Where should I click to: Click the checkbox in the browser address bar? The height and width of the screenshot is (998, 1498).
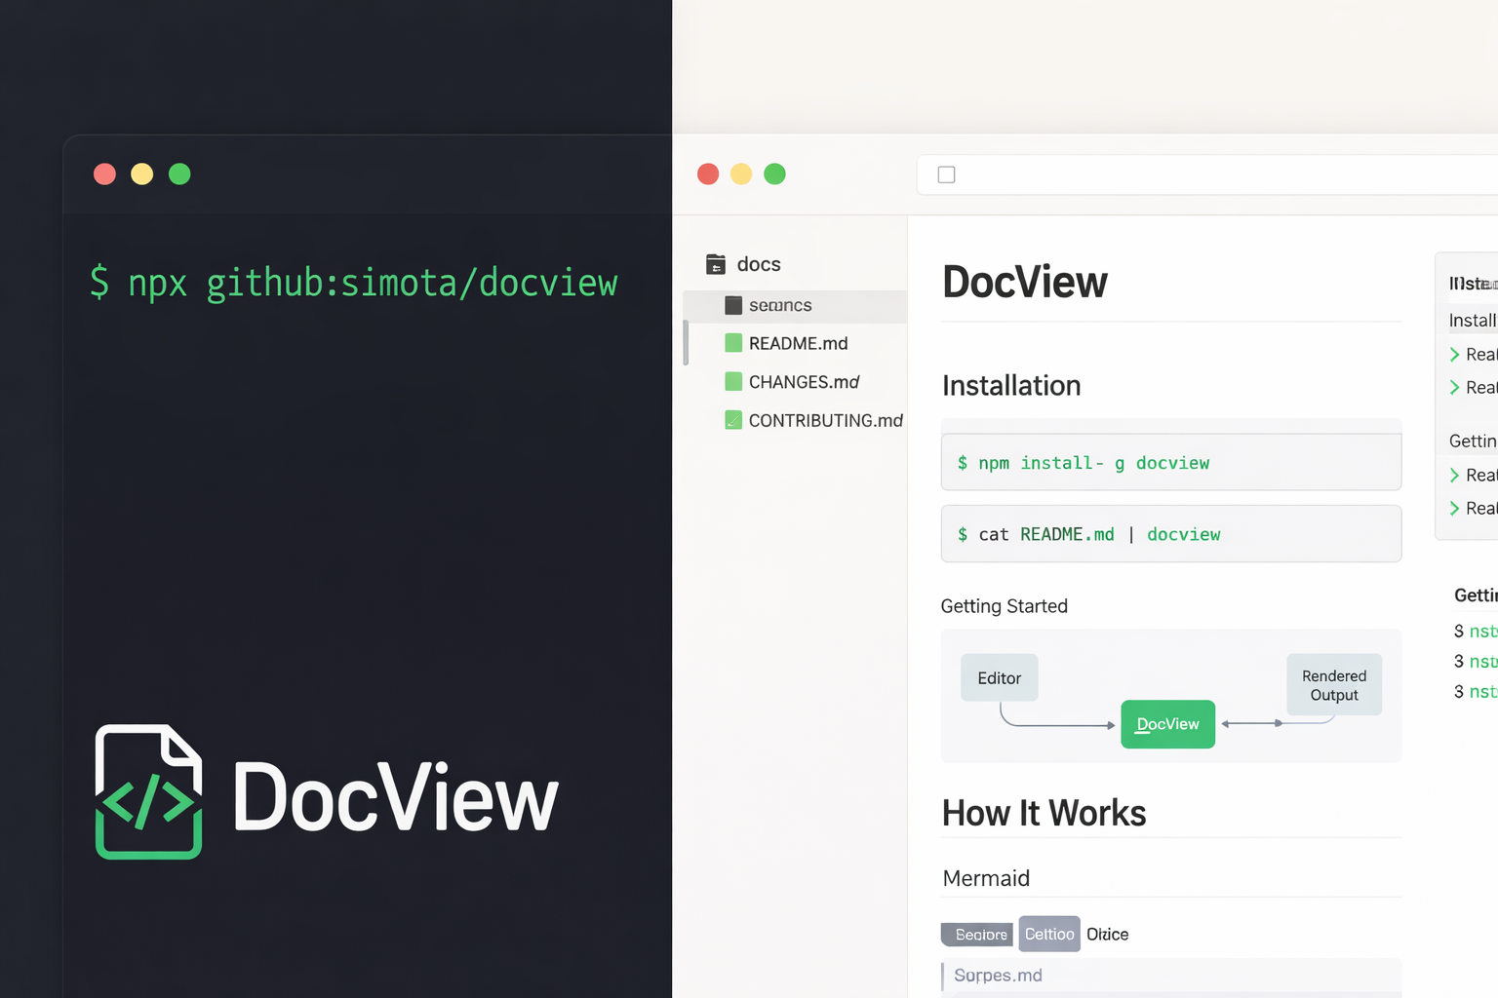[946, 173]
